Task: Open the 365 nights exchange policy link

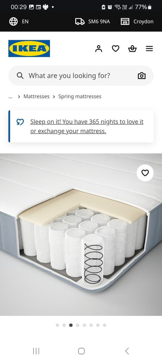Action: (x=87, y=127)
